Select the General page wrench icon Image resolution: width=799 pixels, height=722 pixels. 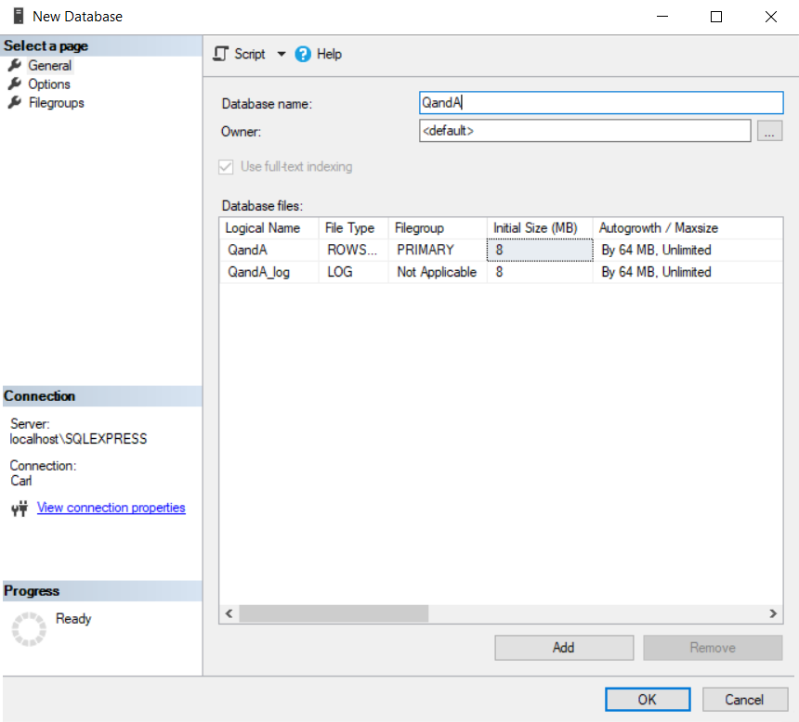14,66
